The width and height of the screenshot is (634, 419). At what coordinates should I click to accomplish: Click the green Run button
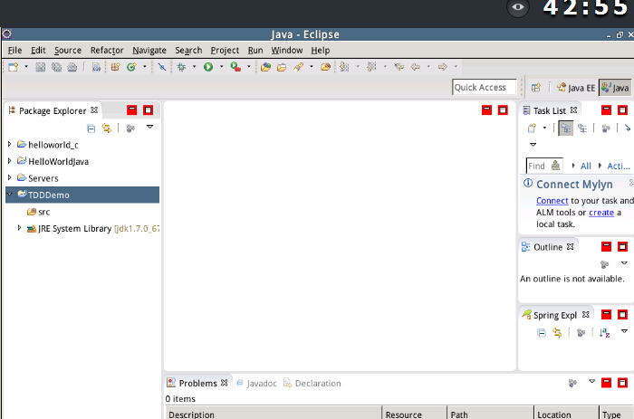coord(208,67)
